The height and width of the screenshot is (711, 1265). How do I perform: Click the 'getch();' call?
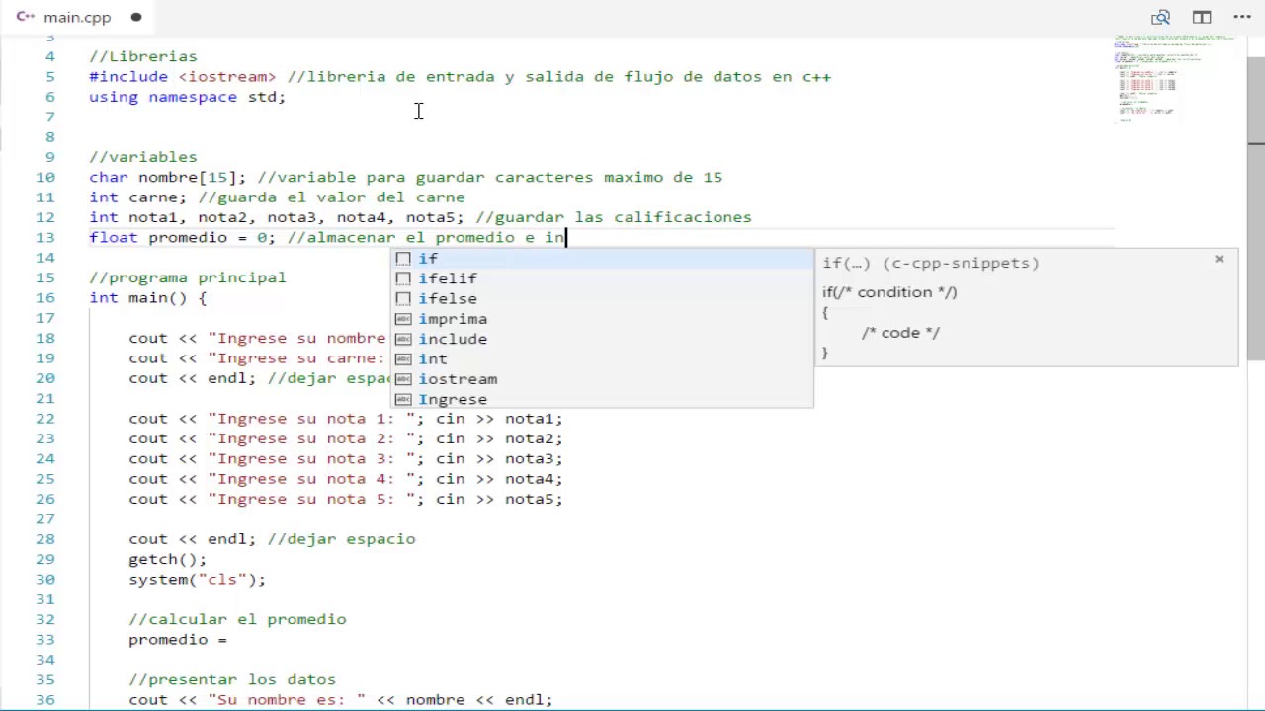pos(168,559)
